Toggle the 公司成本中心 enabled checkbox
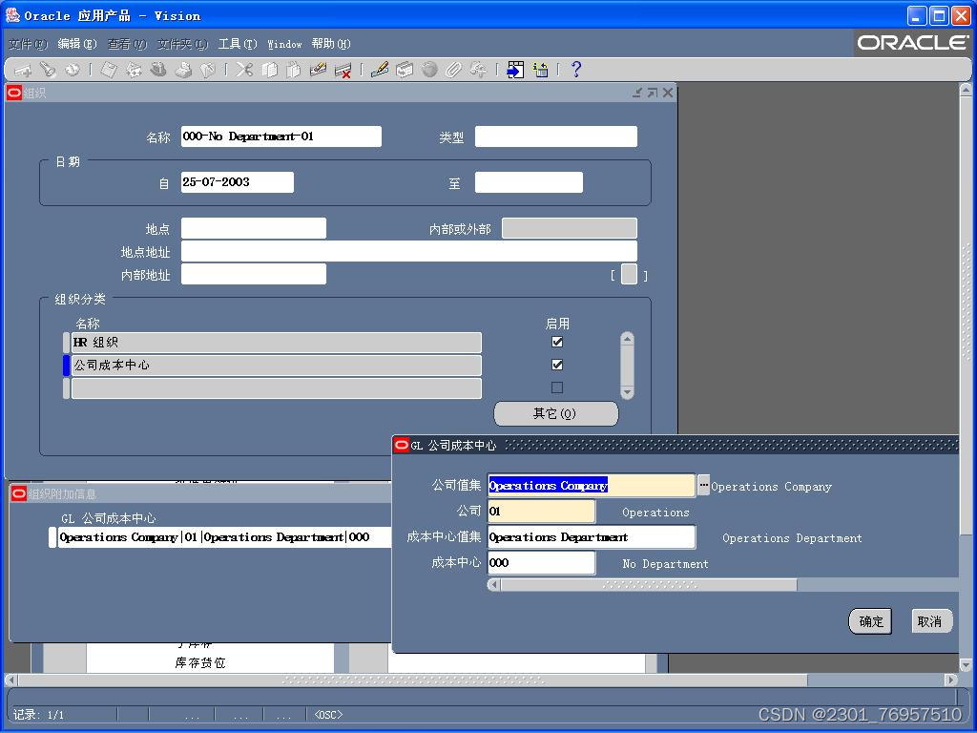 click(x=557, y=364)
